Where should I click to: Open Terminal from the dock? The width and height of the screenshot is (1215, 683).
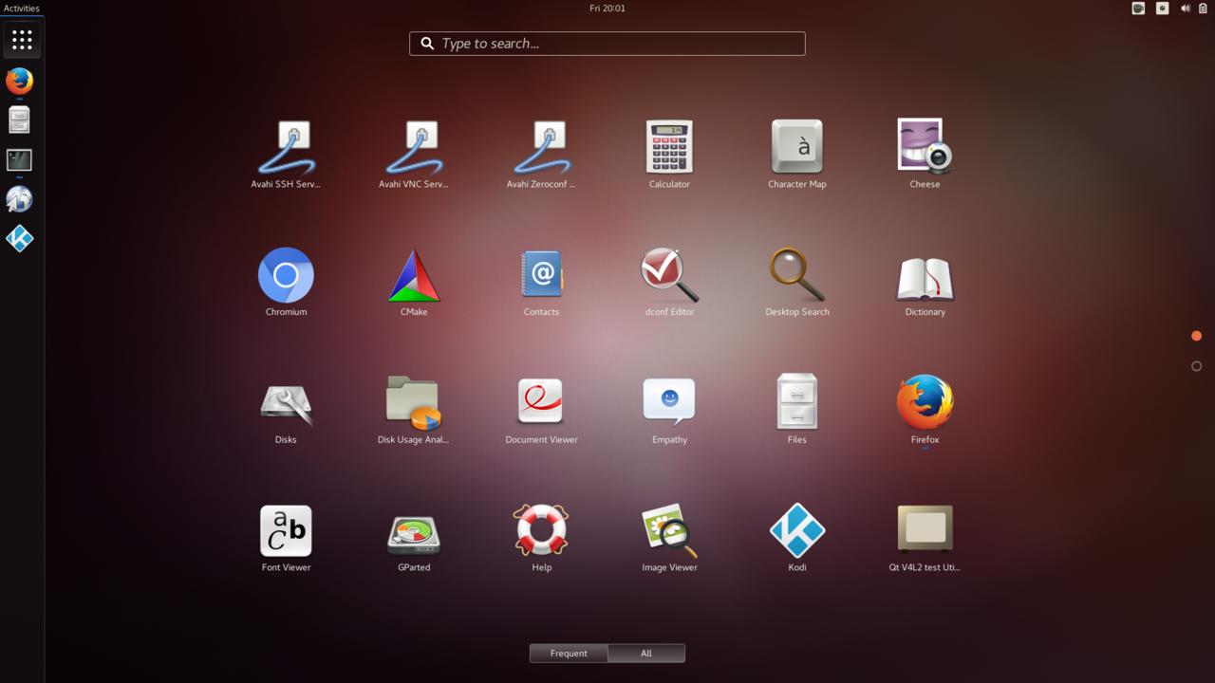tap(19, 159)
